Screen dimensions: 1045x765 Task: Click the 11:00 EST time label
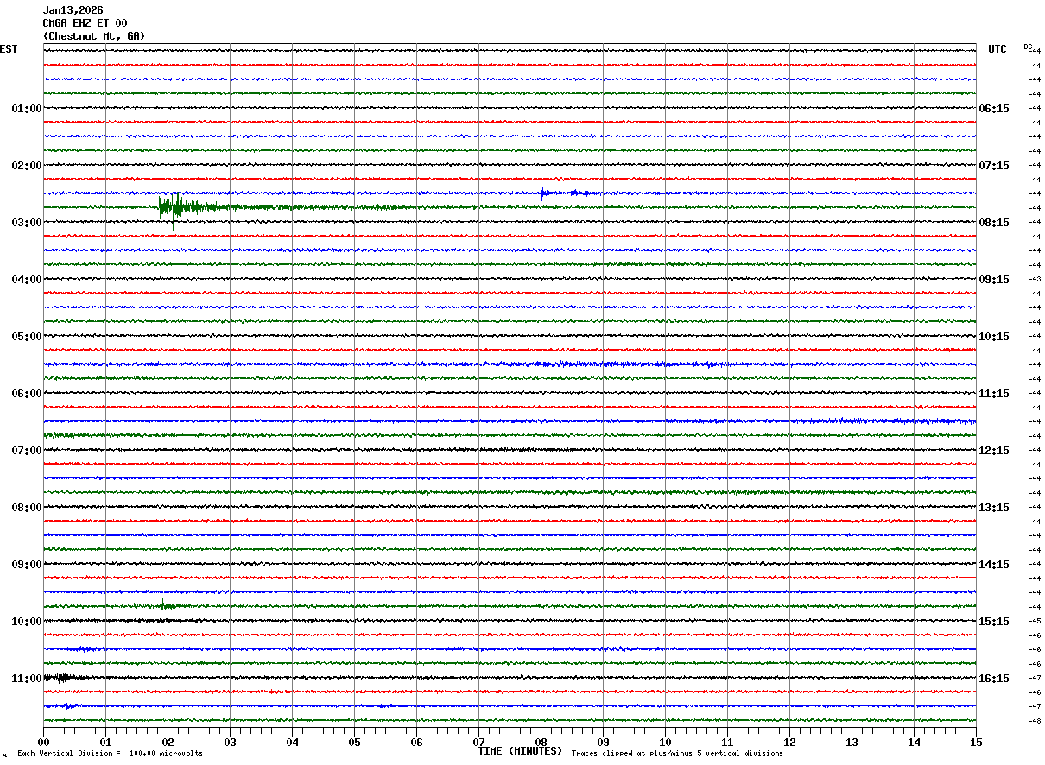(26, 679)
